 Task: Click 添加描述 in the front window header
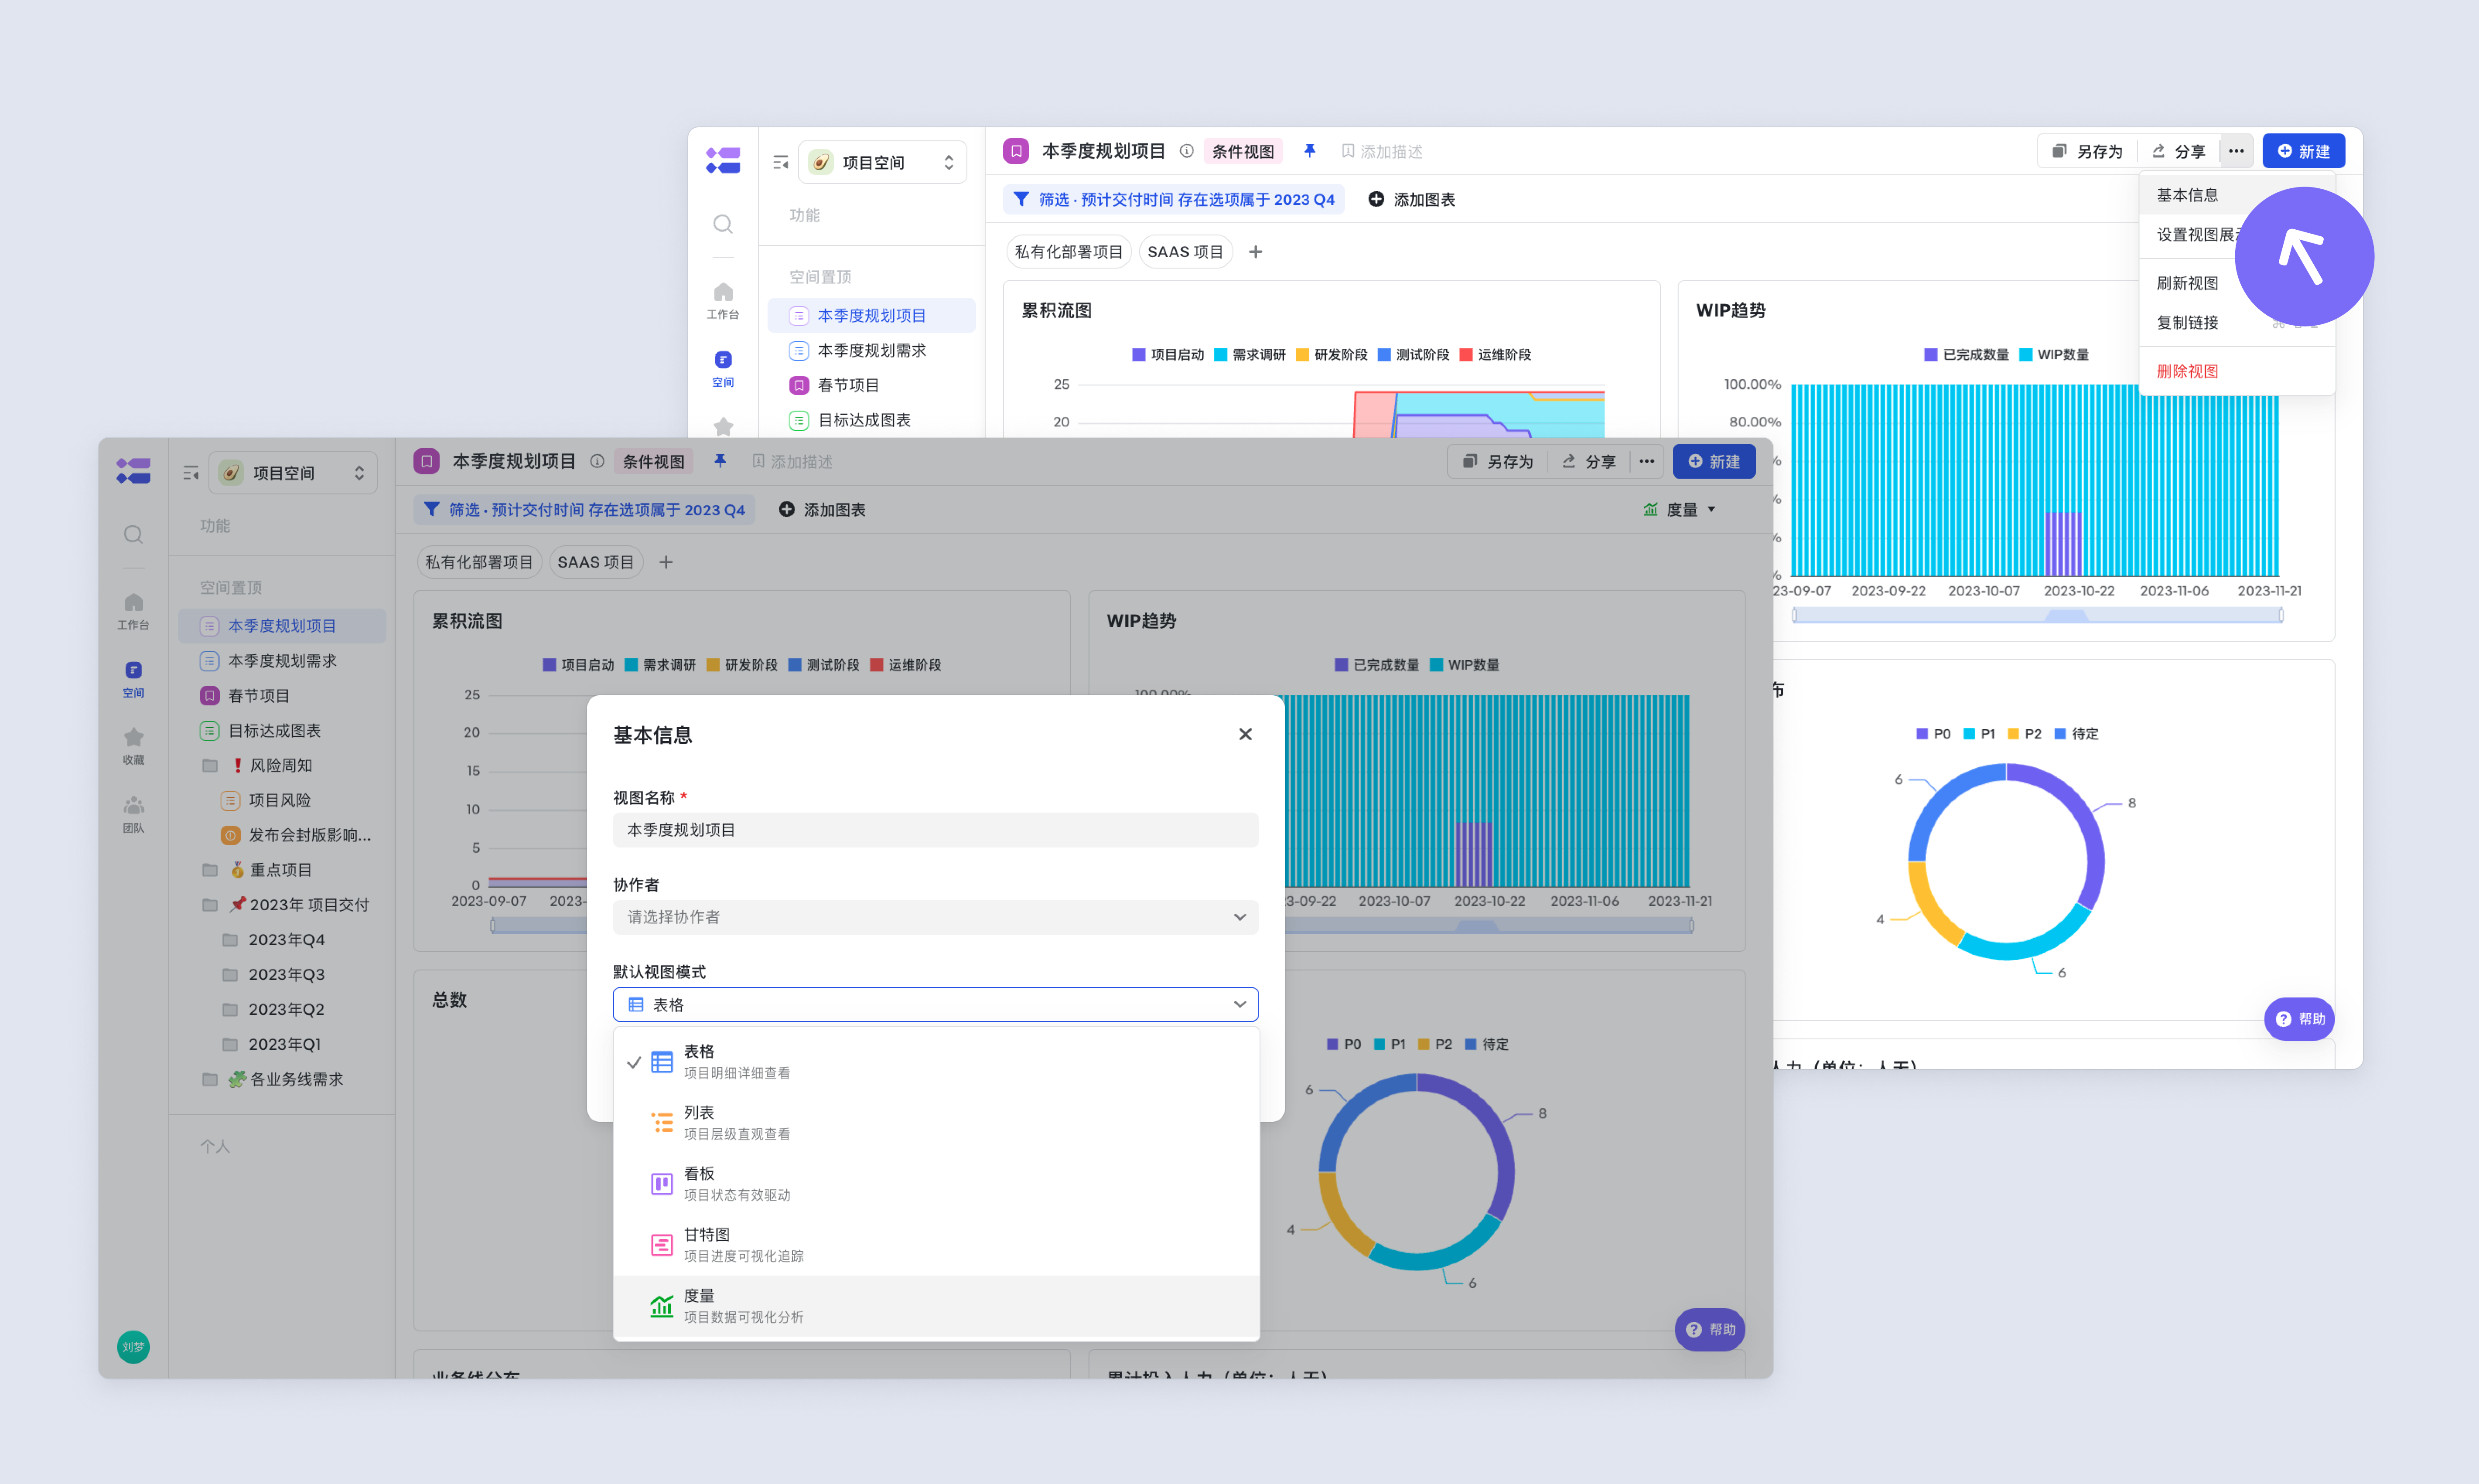pos(792,461)
